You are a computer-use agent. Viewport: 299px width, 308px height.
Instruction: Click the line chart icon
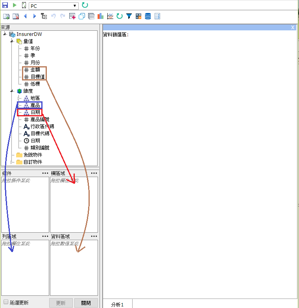(x=110, y=16)
